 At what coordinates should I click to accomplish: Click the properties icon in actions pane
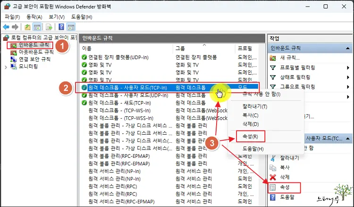pos(273,187)
